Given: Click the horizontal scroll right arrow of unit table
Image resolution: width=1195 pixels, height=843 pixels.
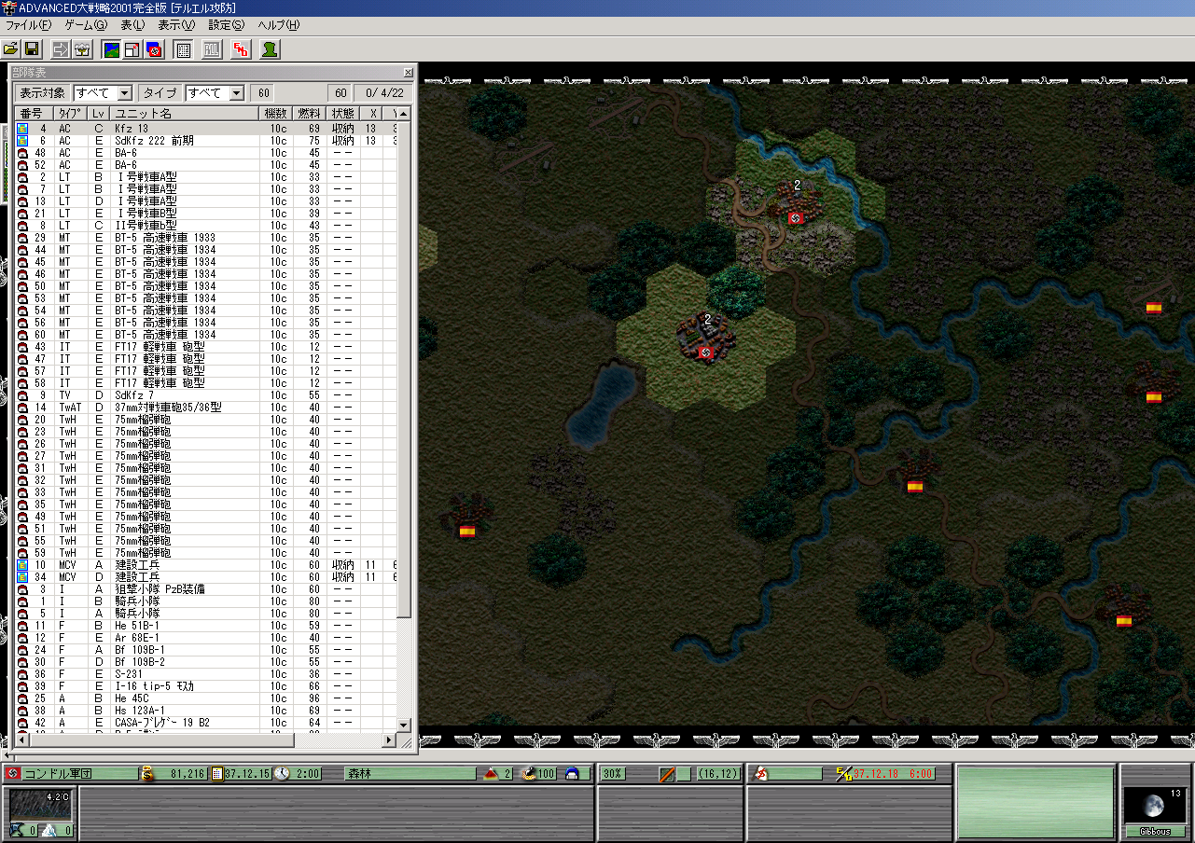Looking at the screenshot, I should click(x=390, y=740).
